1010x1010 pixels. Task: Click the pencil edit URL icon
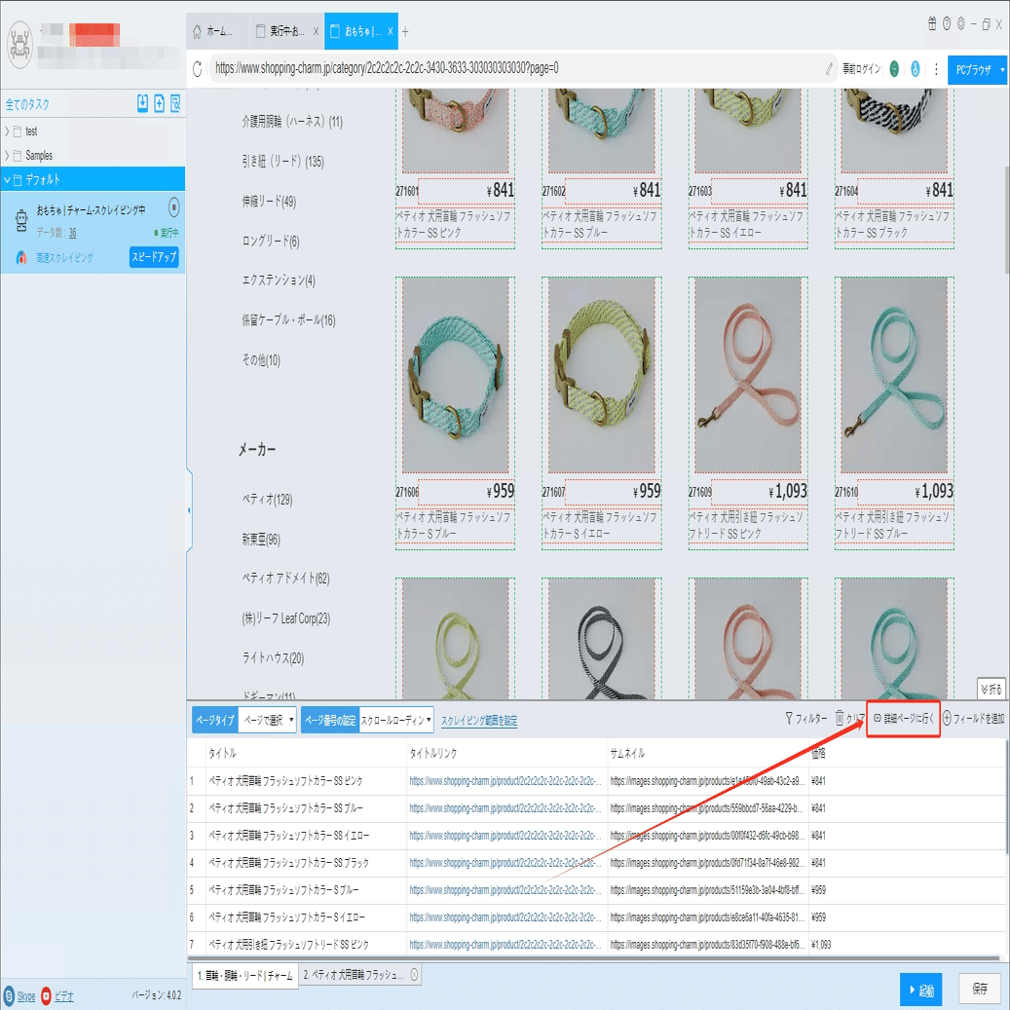pyautogui.click(x=829, y=69)
